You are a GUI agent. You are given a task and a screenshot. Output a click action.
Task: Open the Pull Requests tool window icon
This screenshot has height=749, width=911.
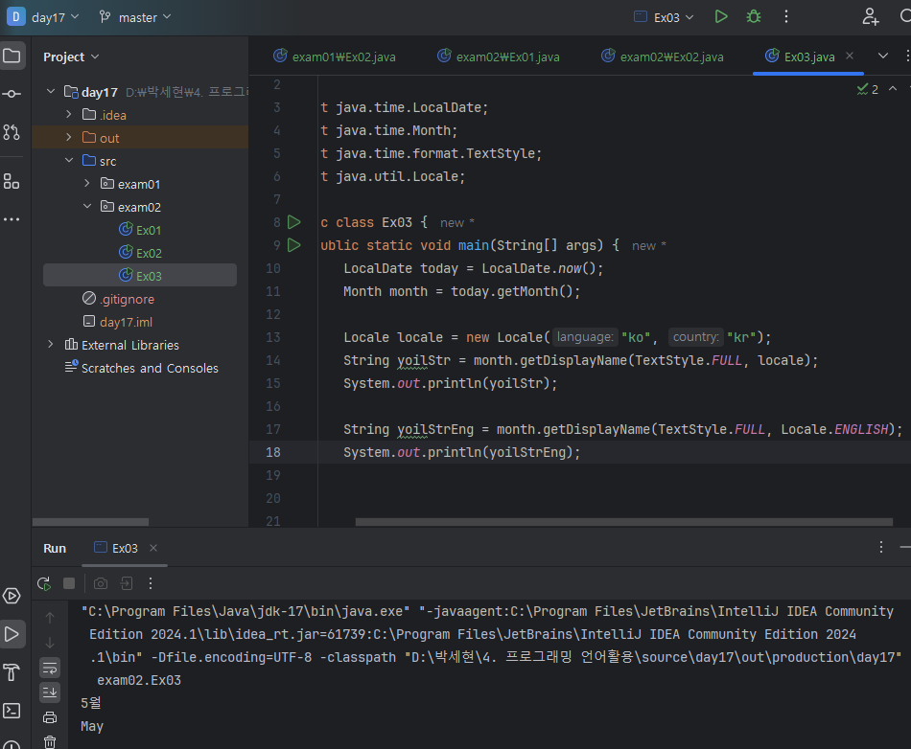12,132
